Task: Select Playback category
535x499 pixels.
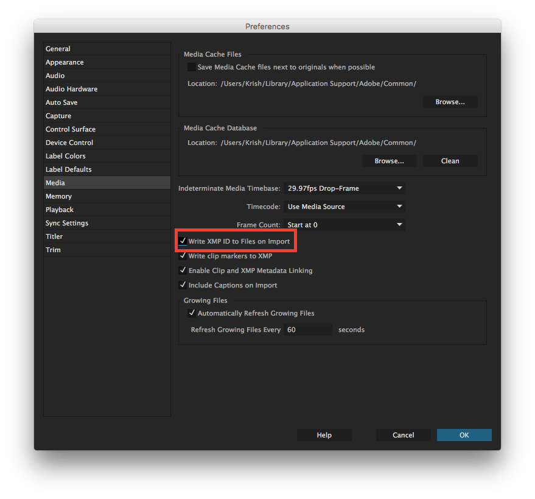Action: (107, 210)
